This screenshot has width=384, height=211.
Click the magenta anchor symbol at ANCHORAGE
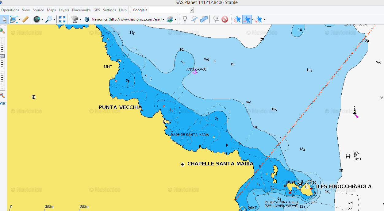(195, 71)
